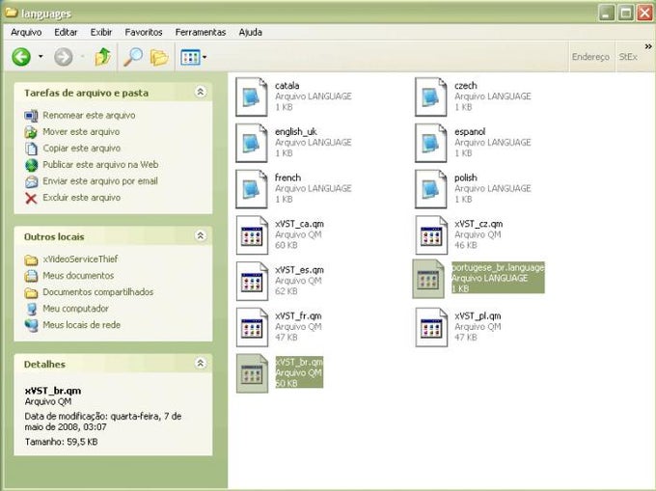The image size is (656, 491).
Task: Select the xVST_ca.qm file icon
Action: [252, 235]
